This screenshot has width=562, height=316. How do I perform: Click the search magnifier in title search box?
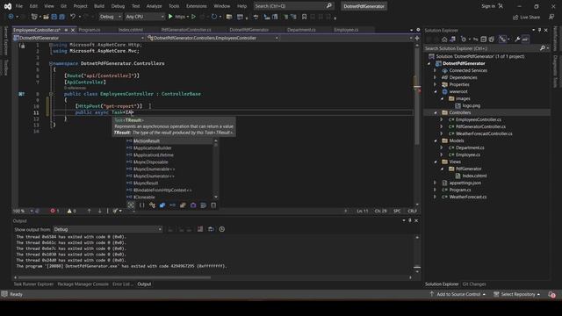tap(329, 6)
